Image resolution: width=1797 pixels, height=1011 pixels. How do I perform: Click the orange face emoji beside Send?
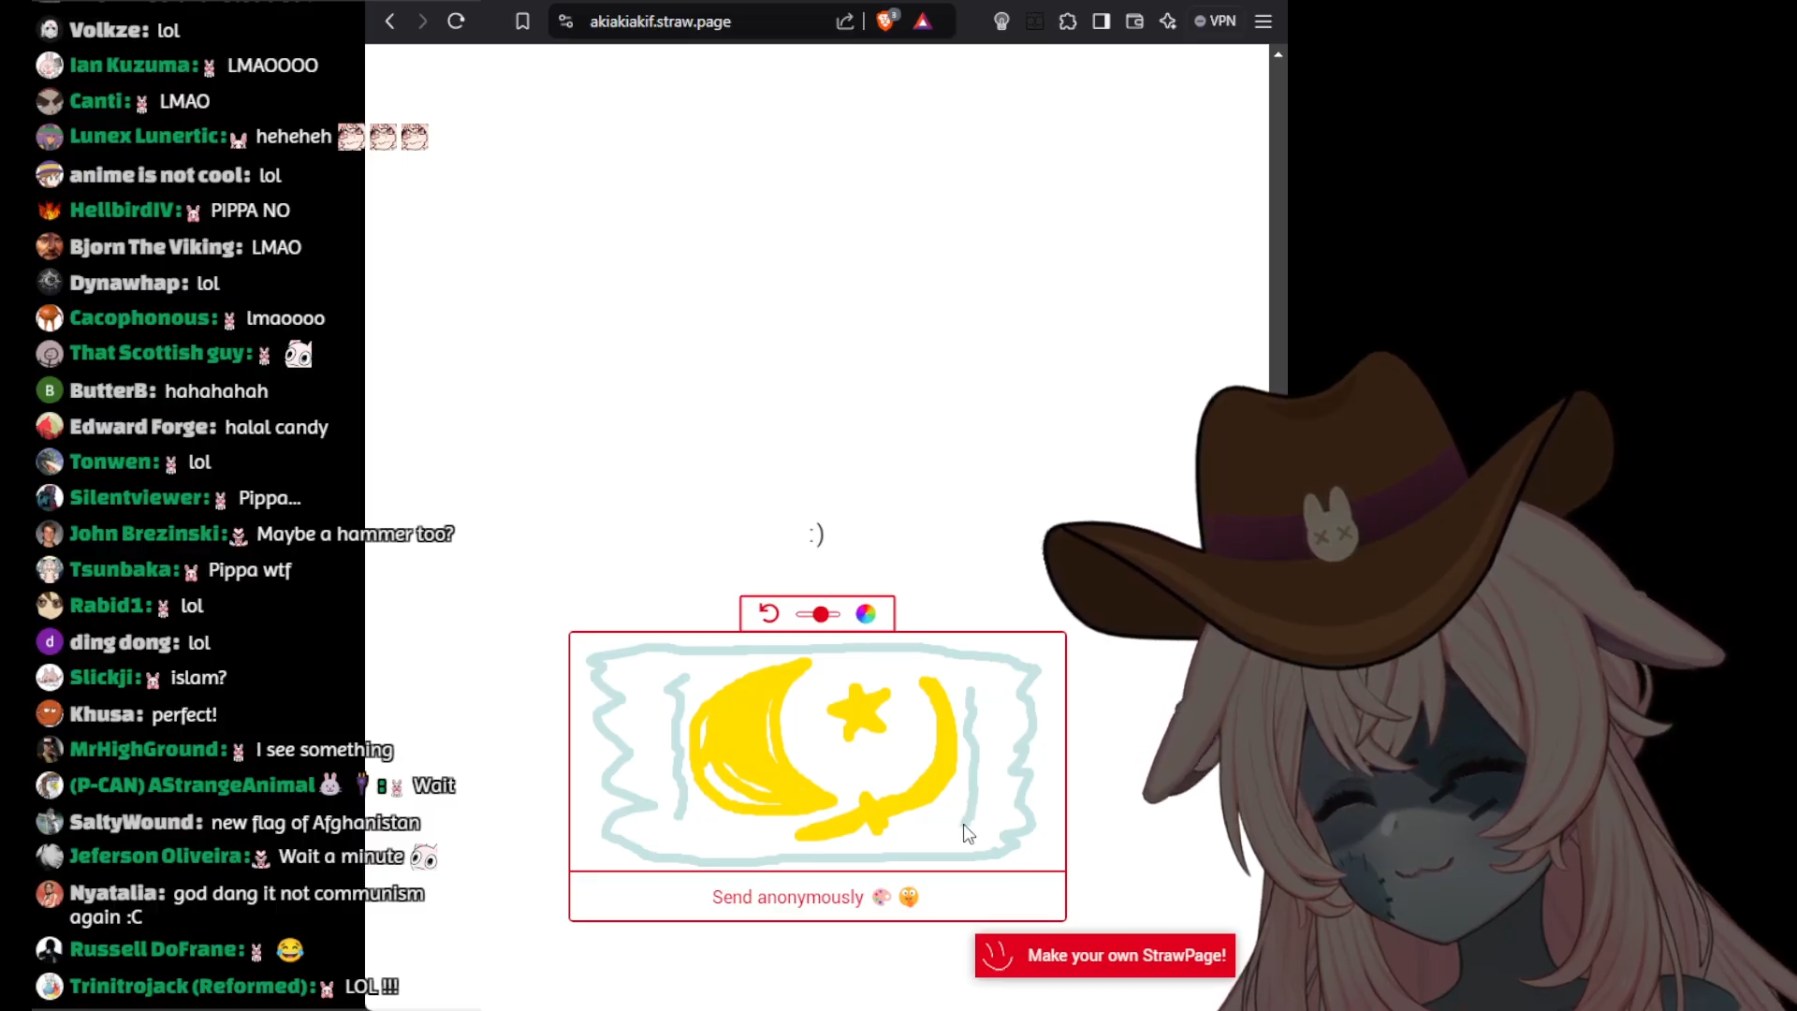pyautogui.click(x=909, y=897)
